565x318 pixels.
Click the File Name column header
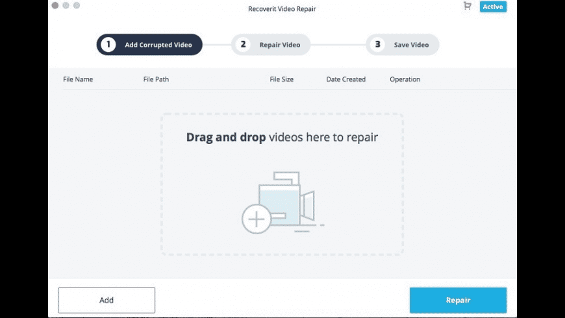click(78, 79)
